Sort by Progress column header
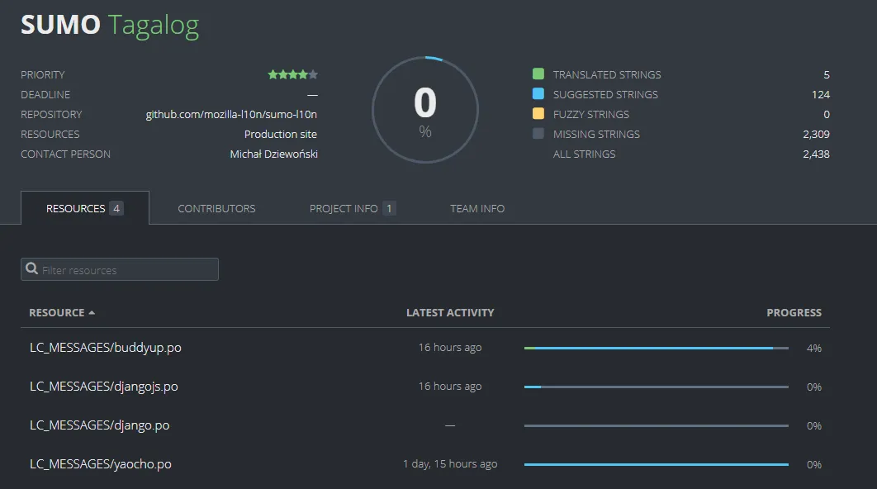The width and height of the screenshot is (877, 489). (794, 313)
